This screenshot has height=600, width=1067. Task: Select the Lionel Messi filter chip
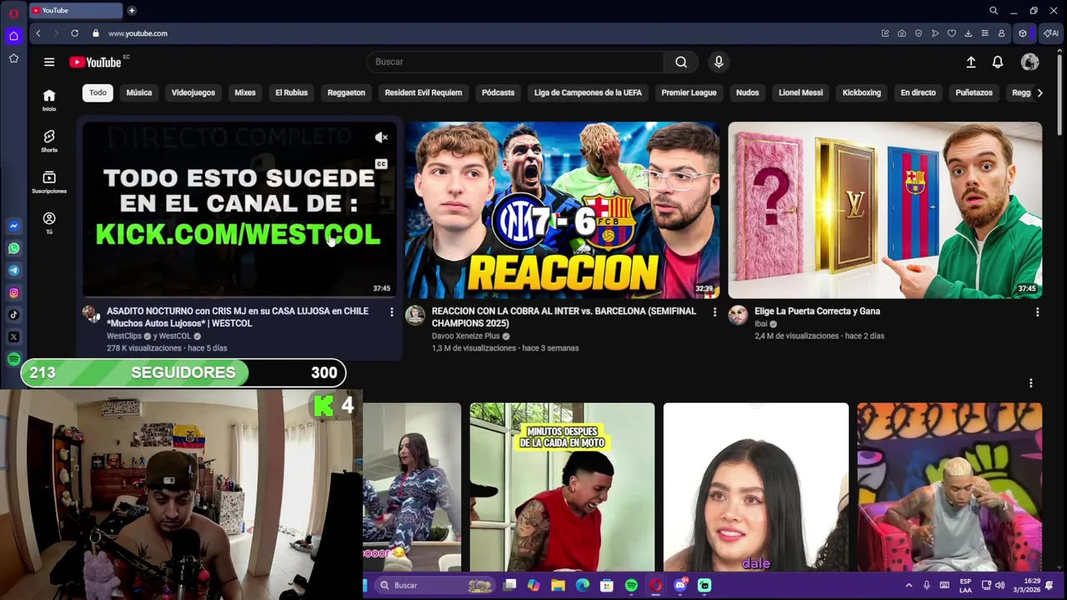[x=800, y=92]
